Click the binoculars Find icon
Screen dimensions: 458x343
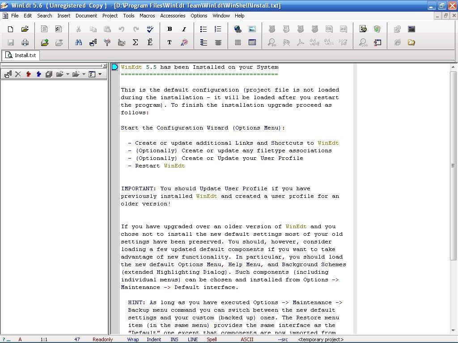click(78, 42)
